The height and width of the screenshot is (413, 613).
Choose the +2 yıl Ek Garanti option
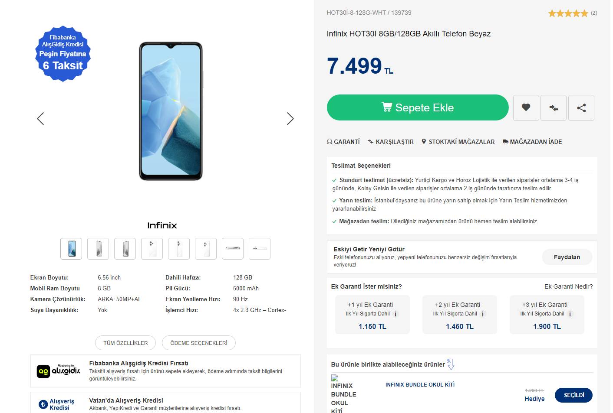[x=459, y=315]
